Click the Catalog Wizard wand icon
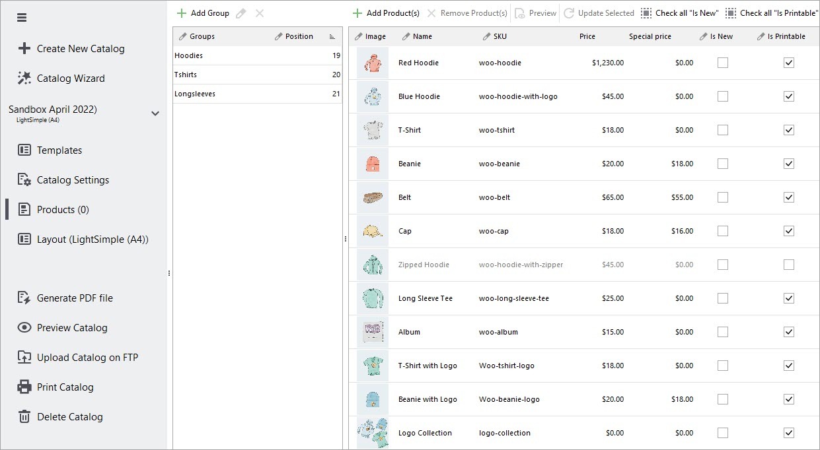Viewport: 820px width, 450px height. 24,79
